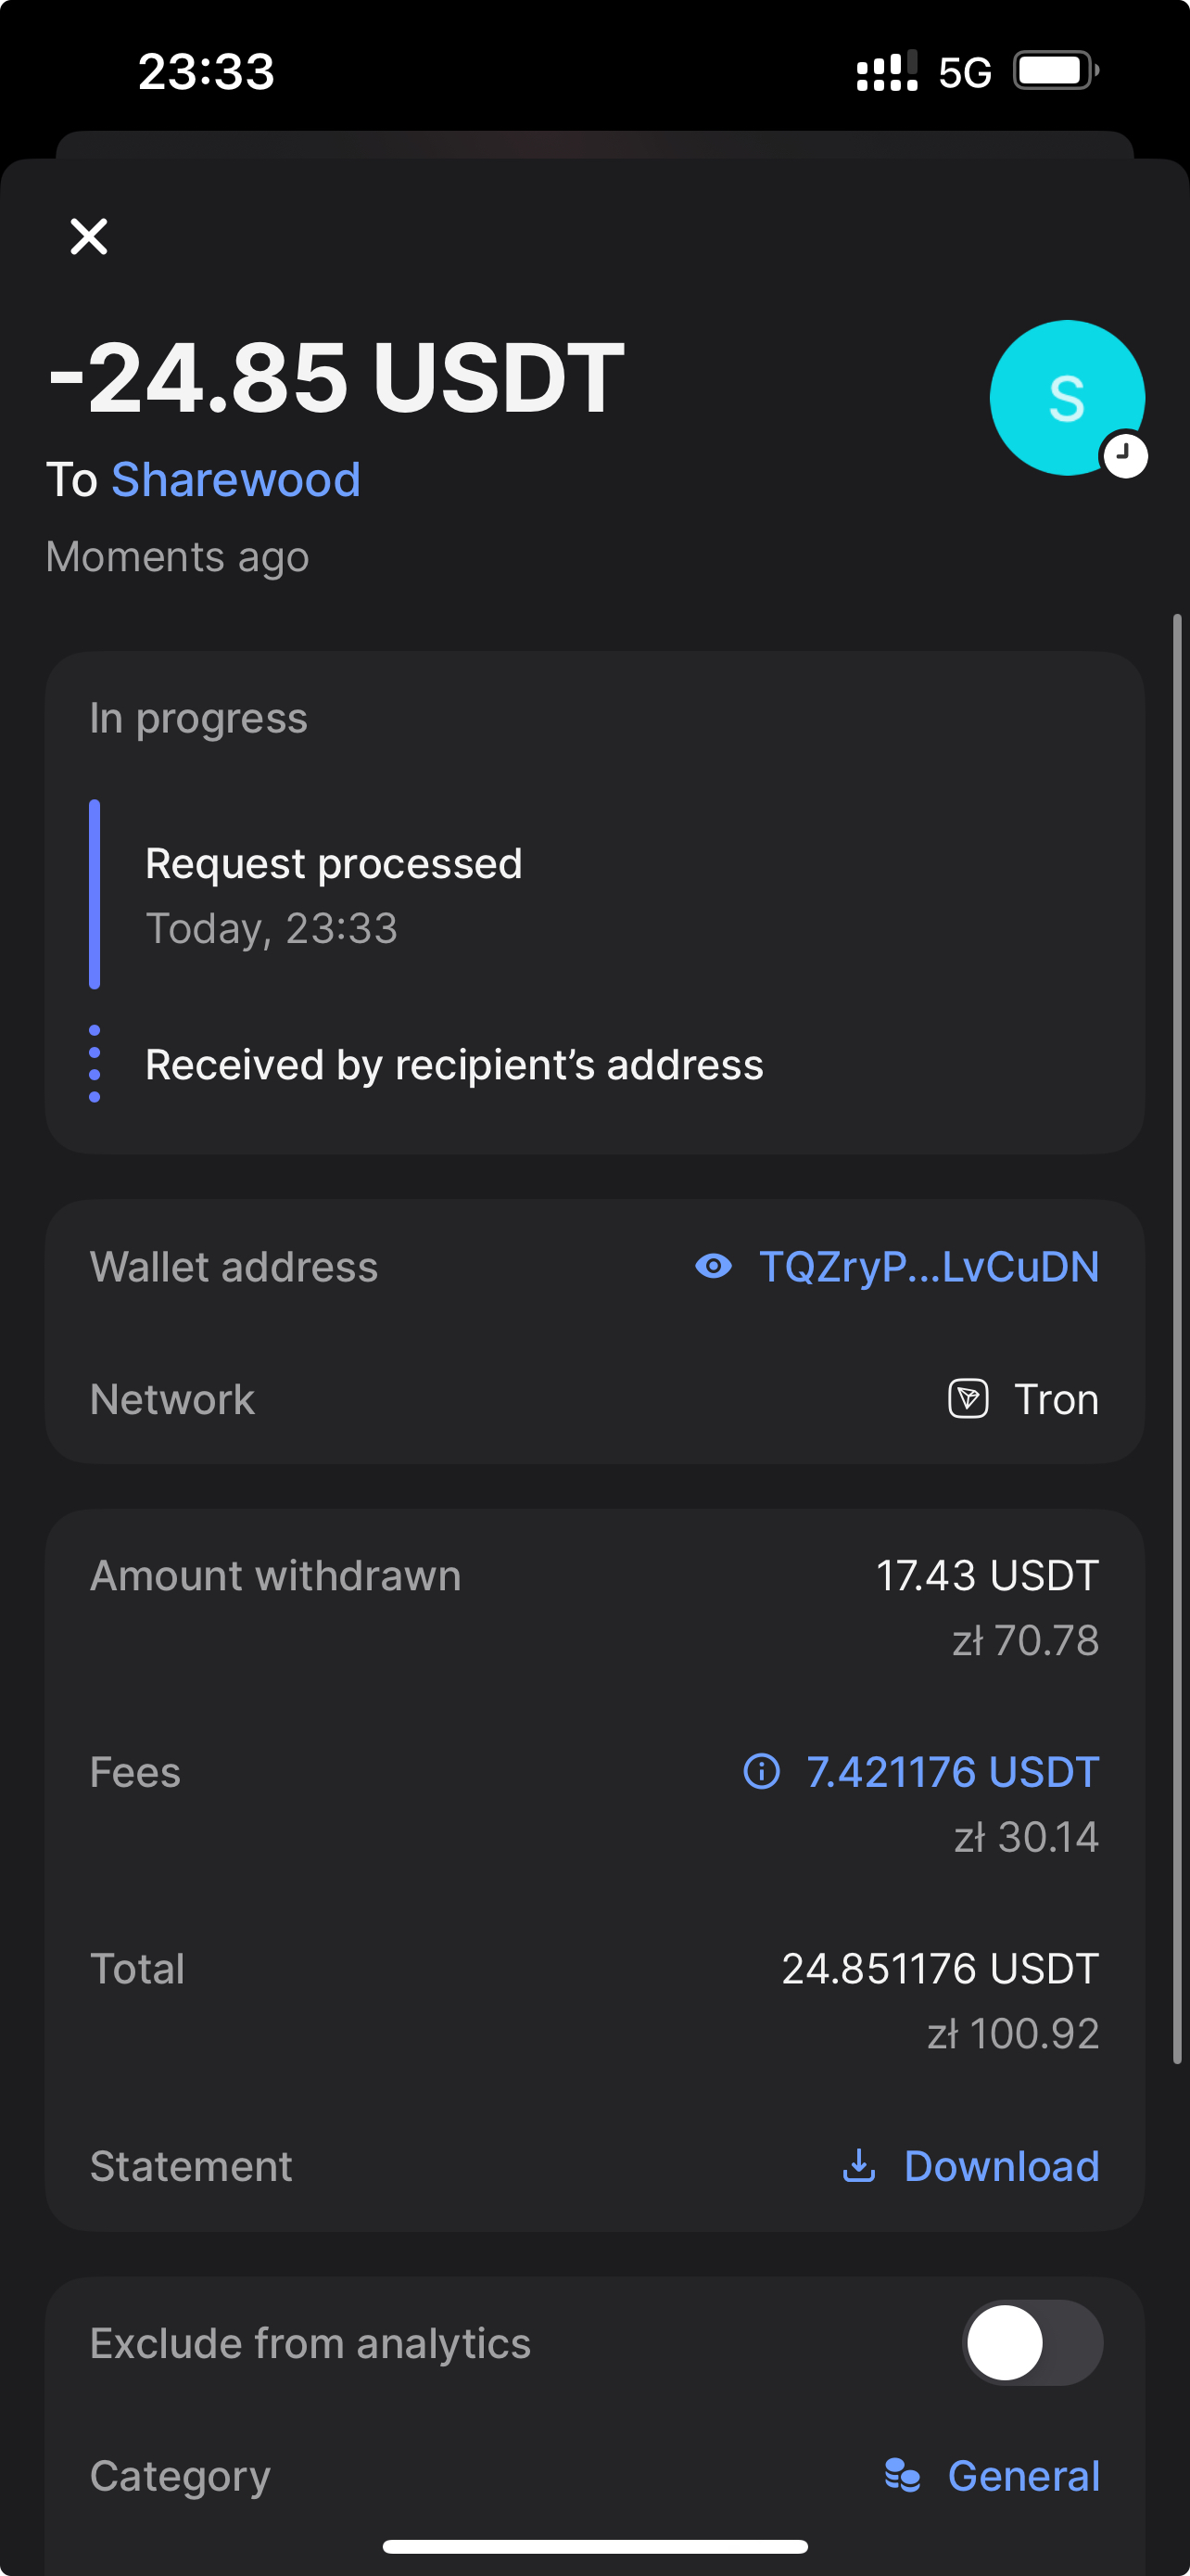Change category by tapping General
Image resolution: width=1190 pixels, height=2576 pixels.
coord(1023,2475)
